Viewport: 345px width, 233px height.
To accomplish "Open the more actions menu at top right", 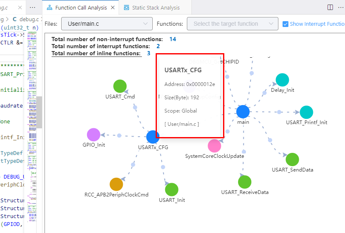I will coord(341,7).
